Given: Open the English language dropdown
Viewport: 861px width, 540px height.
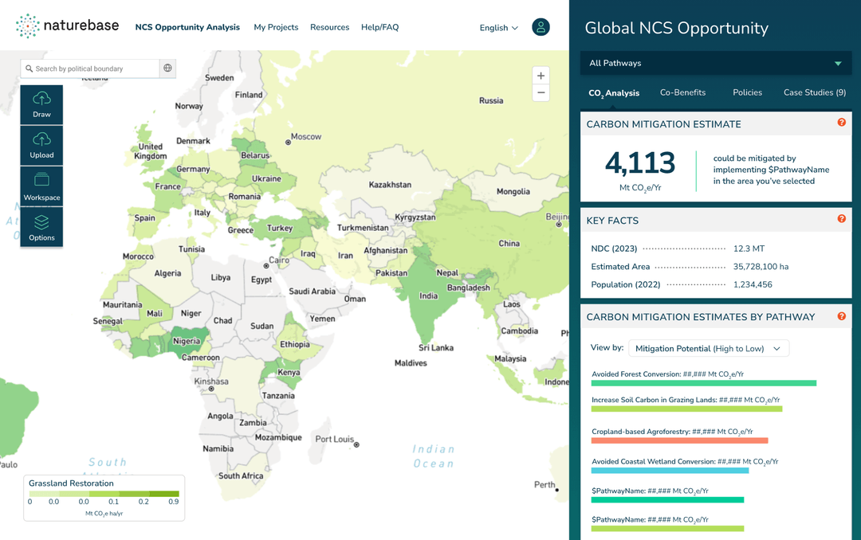Looking at the screenshot, I should pos(498,27).
